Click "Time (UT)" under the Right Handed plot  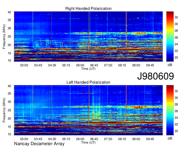[88, 69]
